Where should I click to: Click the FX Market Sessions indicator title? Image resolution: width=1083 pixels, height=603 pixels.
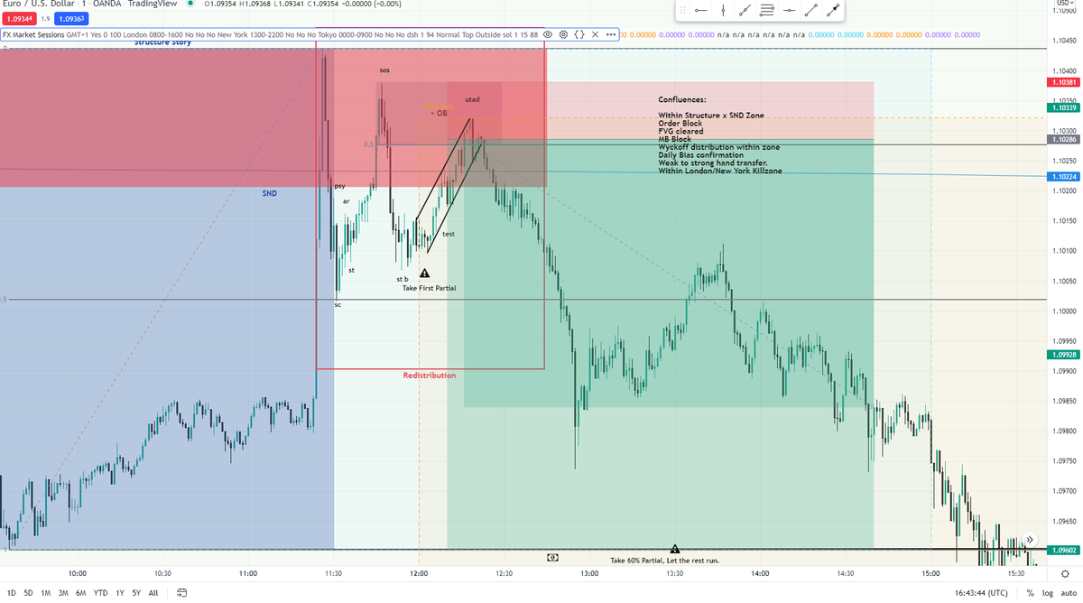(x=32, y=34)
